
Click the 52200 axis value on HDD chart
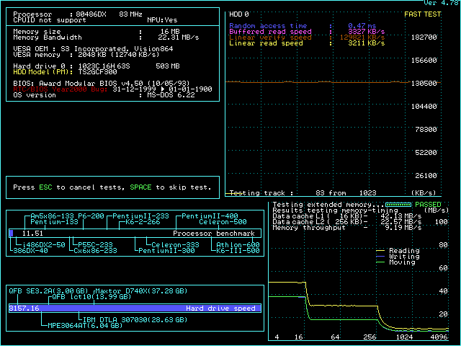coord(426,152)
